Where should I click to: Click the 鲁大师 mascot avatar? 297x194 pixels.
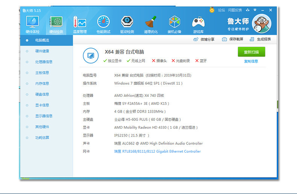pos(262,24)
